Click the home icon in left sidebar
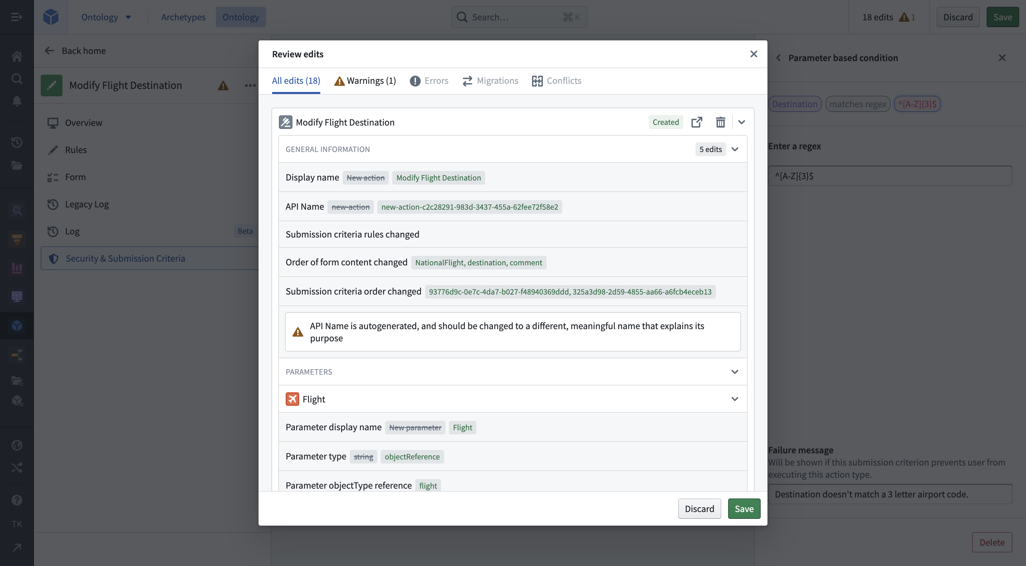Image resolution: width=1026 pixels, height=566 pixels. (x=17, y=56)
